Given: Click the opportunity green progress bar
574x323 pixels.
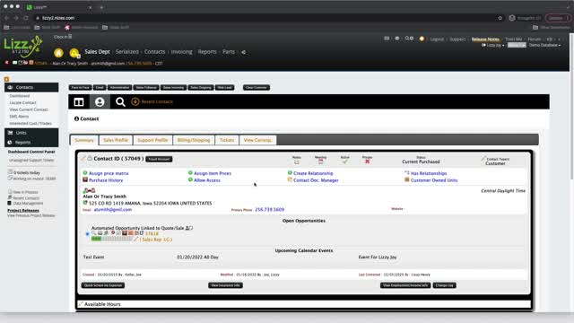Looking at the screenshot, I should [x=111, y=239].
